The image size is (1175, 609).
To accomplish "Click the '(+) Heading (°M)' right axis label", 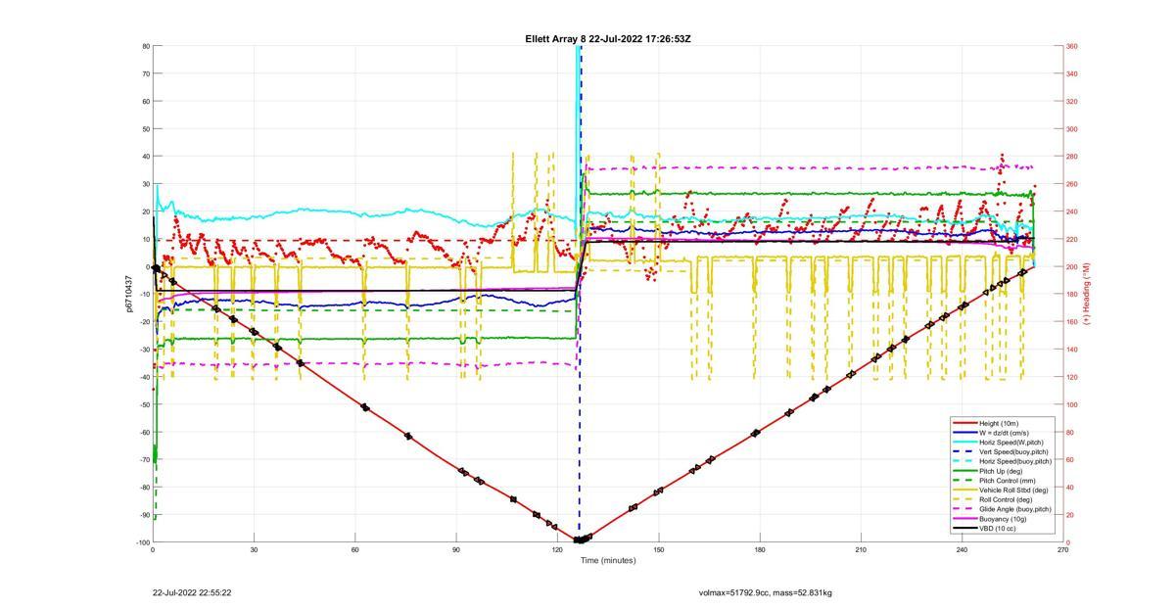I will coord(1087,294).
